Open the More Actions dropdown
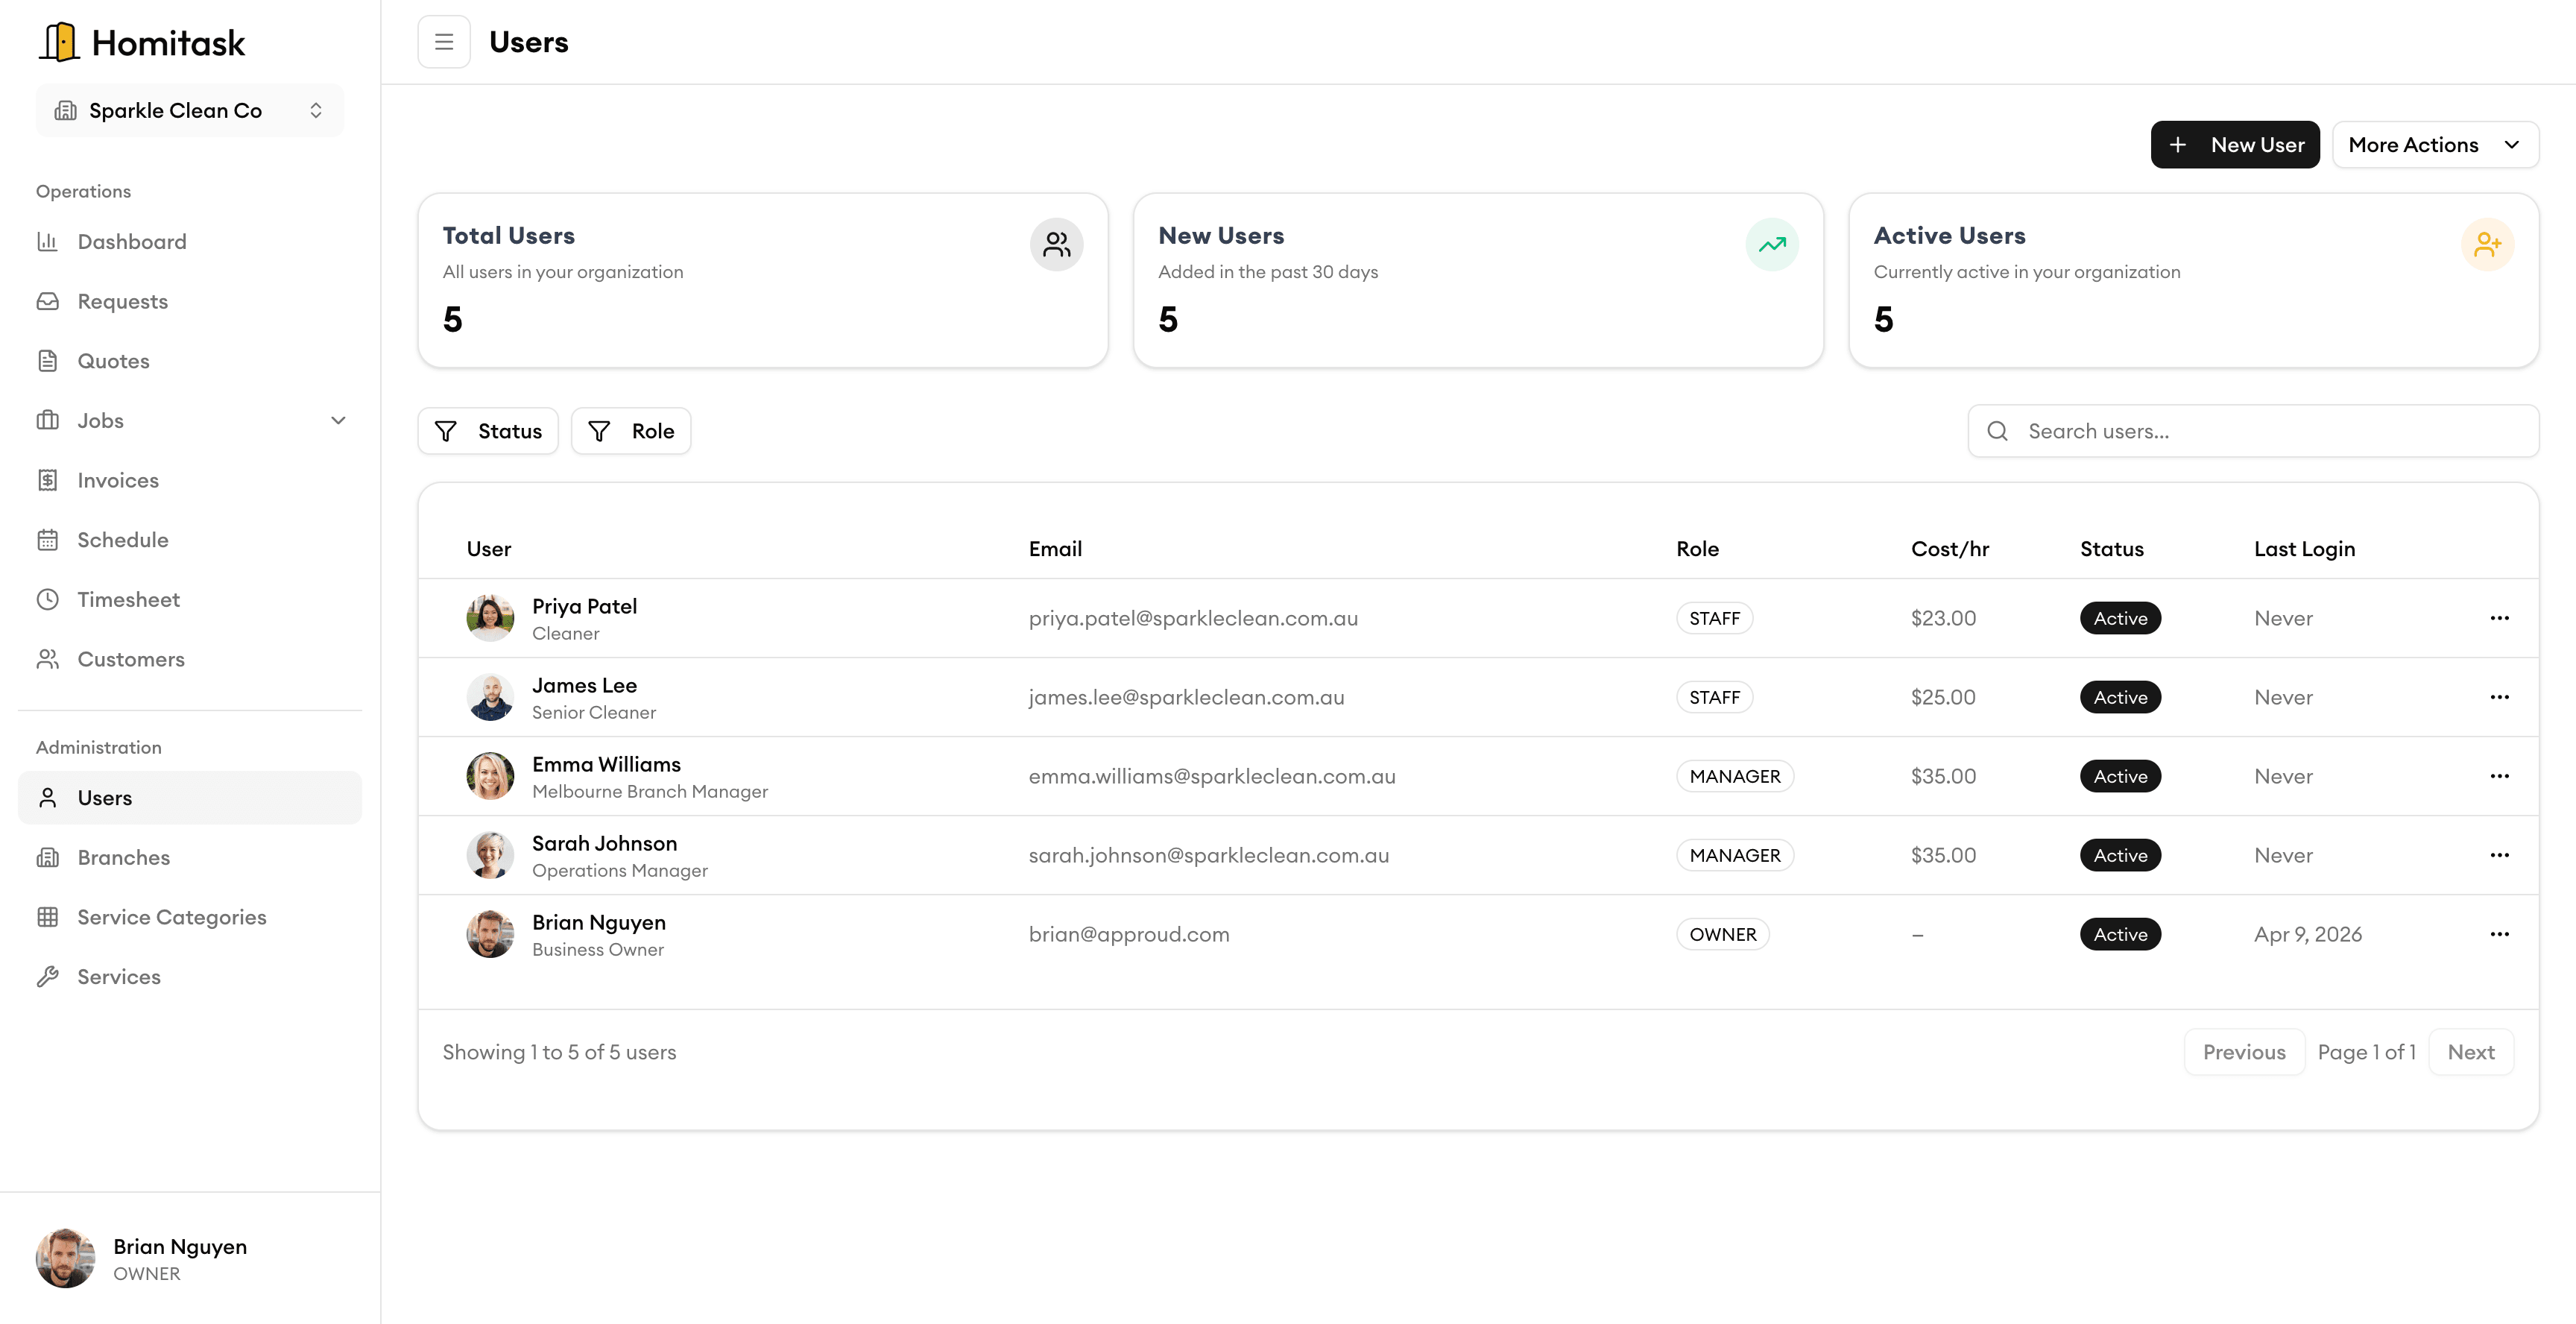This screenshot has height=1324, width=2576. tap(2435, 144)
